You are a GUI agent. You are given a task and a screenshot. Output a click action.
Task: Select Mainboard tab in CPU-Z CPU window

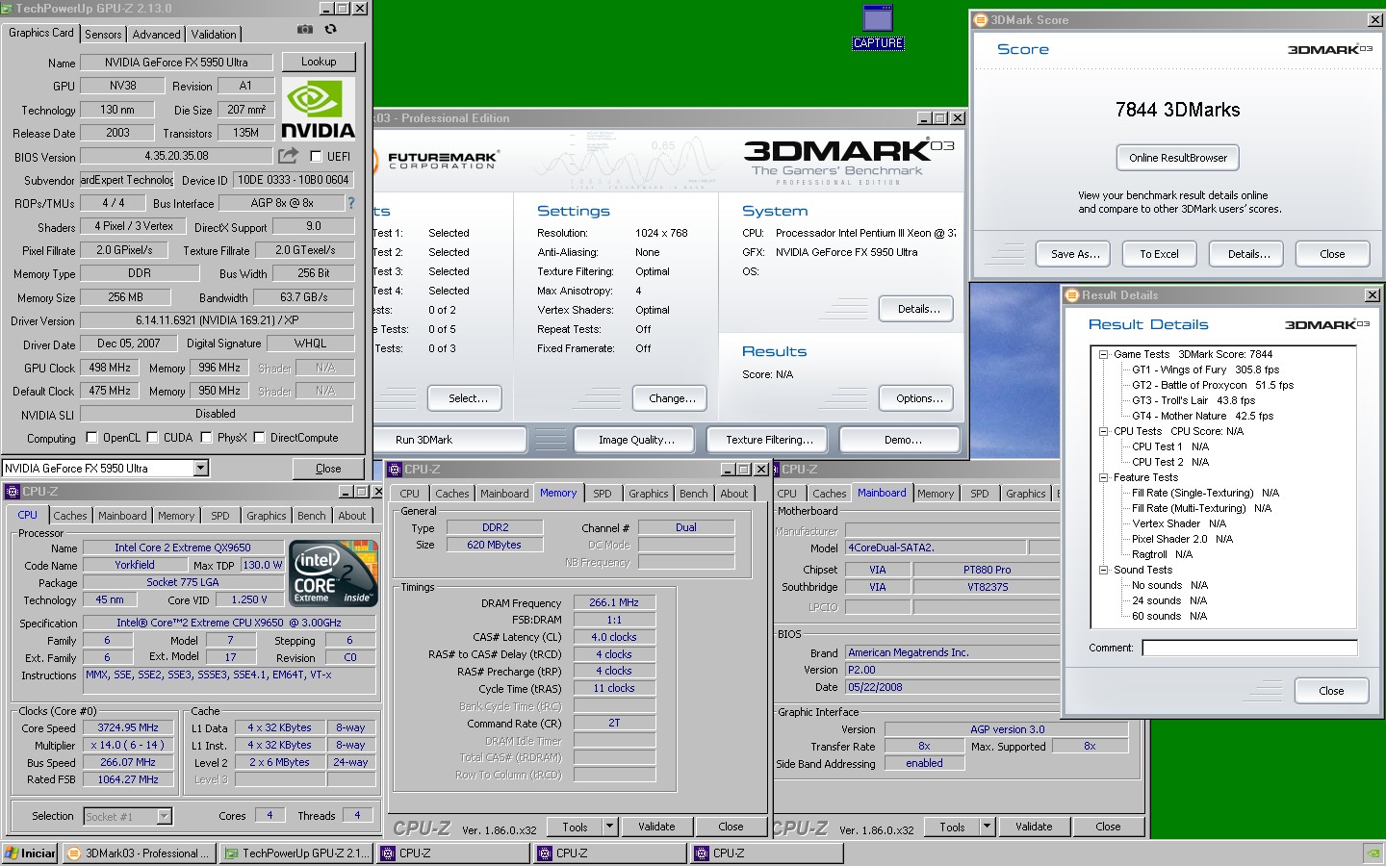tap(122, 516)
